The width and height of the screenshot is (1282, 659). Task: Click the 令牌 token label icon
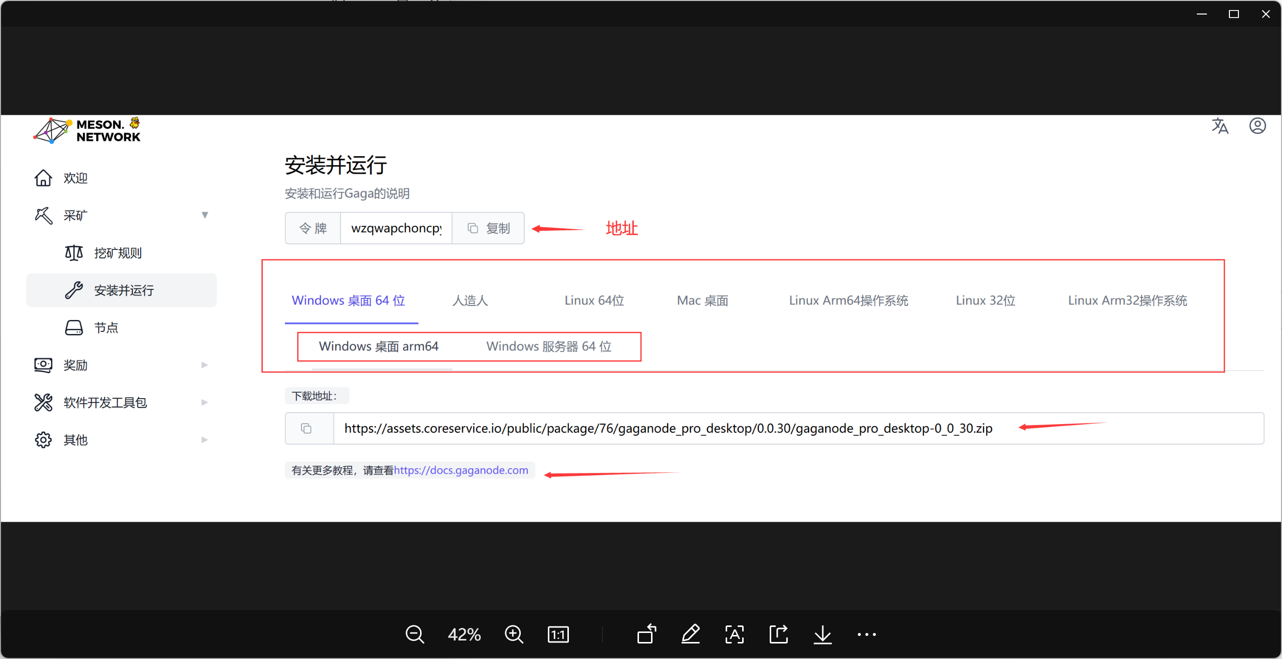313,228
